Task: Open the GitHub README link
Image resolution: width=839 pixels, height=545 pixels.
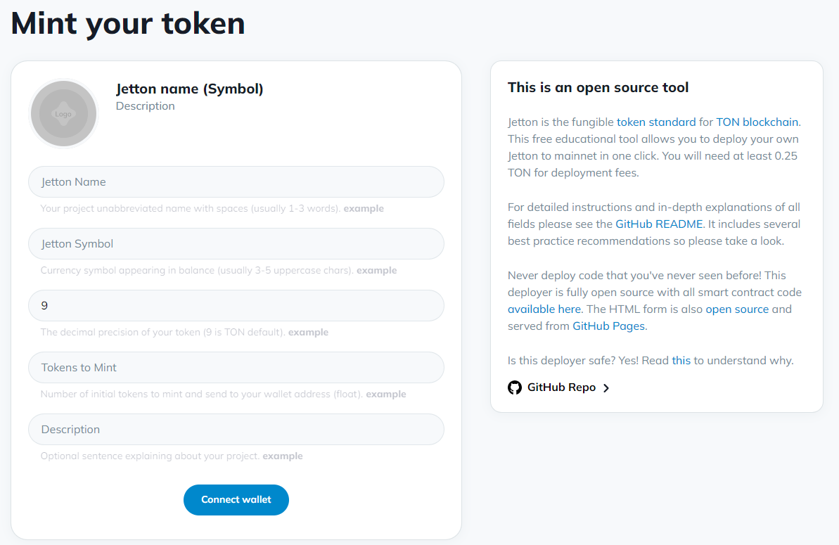Action: click(x=660, y=224)
